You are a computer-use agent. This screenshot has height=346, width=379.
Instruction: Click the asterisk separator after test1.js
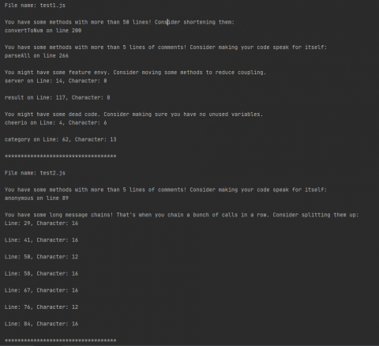(x=61, y=156)
